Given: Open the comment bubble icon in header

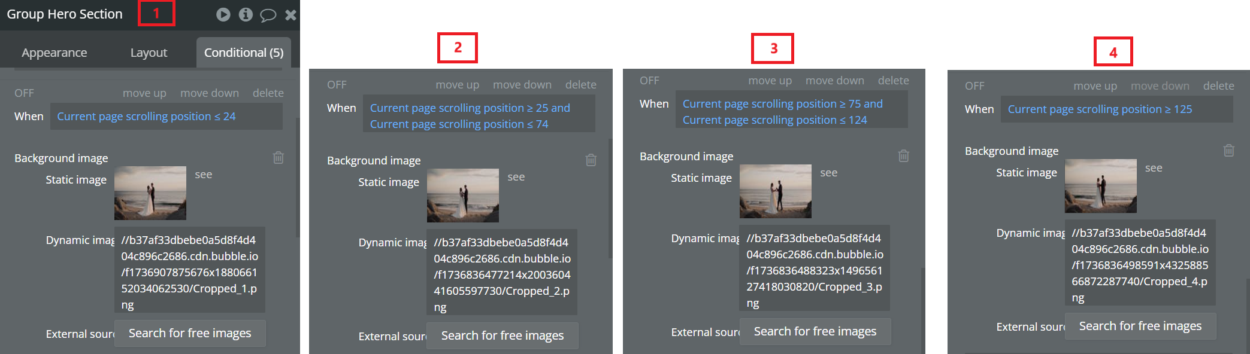Looking at the screenshot, I should coord(268,15).
